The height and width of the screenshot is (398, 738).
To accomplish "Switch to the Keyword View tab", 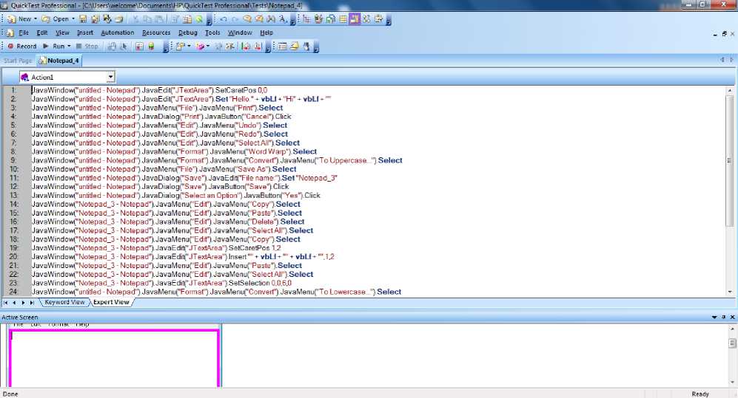I will (x=64, y=302).
